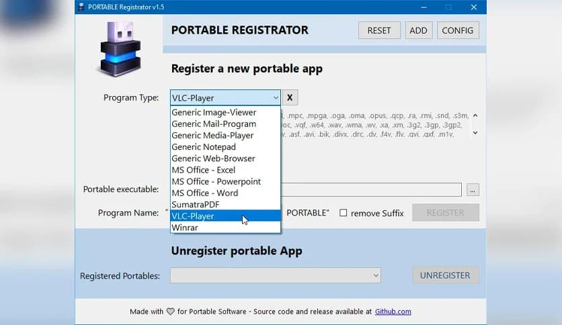562x325 pixels.
Task: Expand the Registered Portables dropdown
Action: [376, 275]
